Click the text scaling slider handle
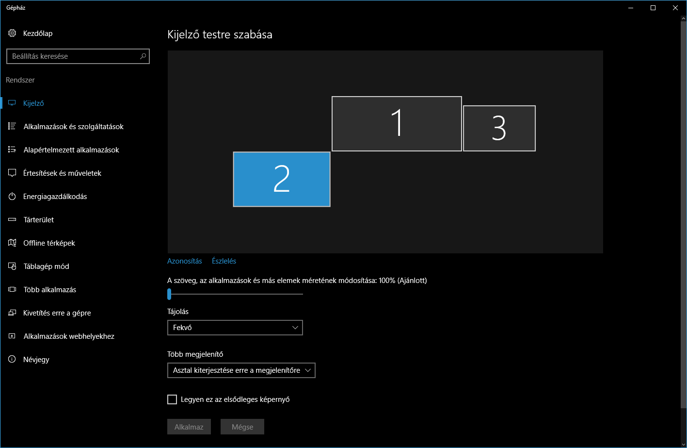Viewport: 687px width, 448px height. pyautogui.click(x=169, y=294)
